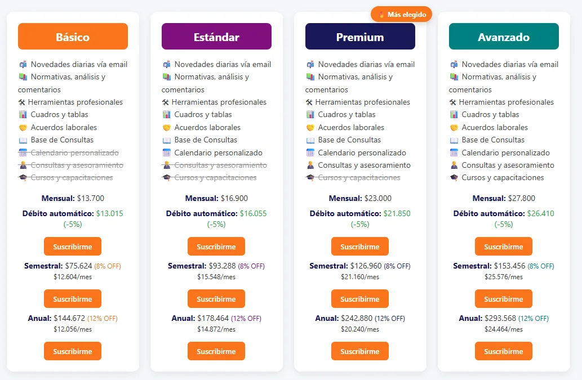The height and width of the screenshot is (380, 582).
Task: Click the graduation cap icon in the Avanzado plan
Action: click(x=454, y=178)
